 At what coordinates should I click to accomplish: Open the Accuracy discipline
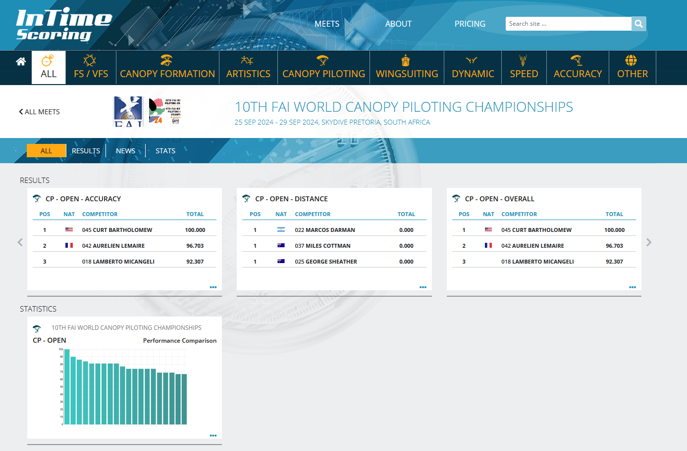[578, 68]
